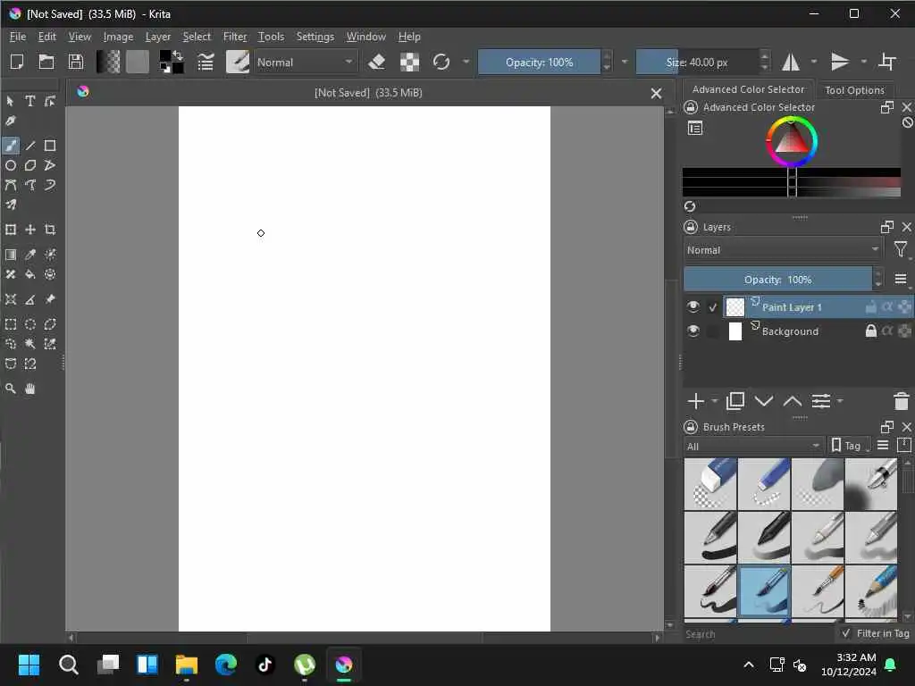Select the Bezier Curve tool
This screenshot has width=915, height=686.
(11, 186)
